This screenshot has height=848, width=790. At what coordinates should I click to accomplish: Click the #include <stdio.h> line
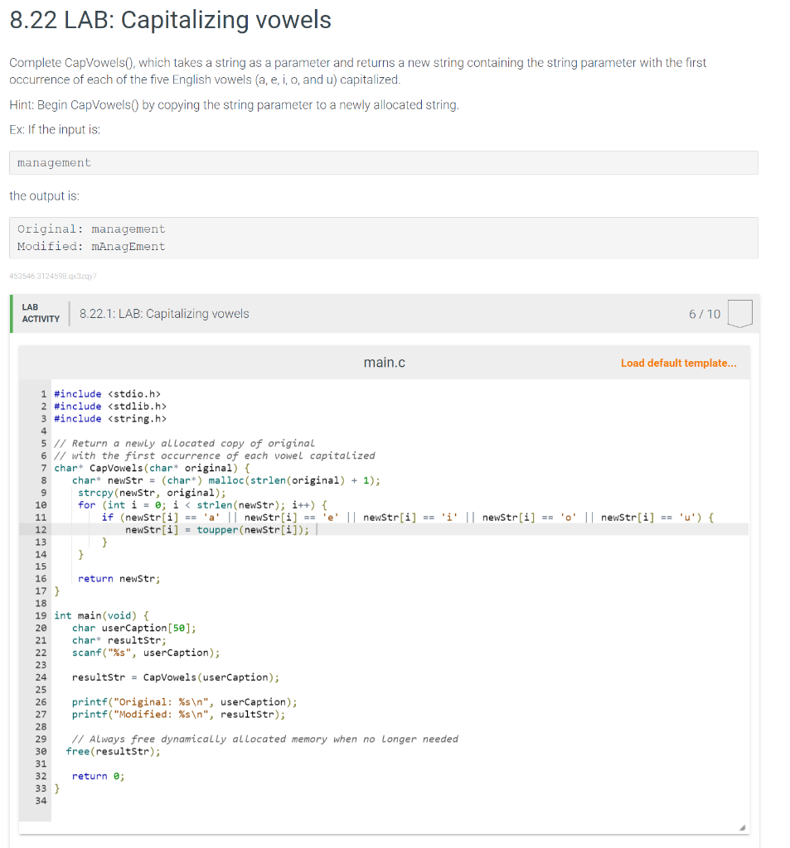pos(106,393)
